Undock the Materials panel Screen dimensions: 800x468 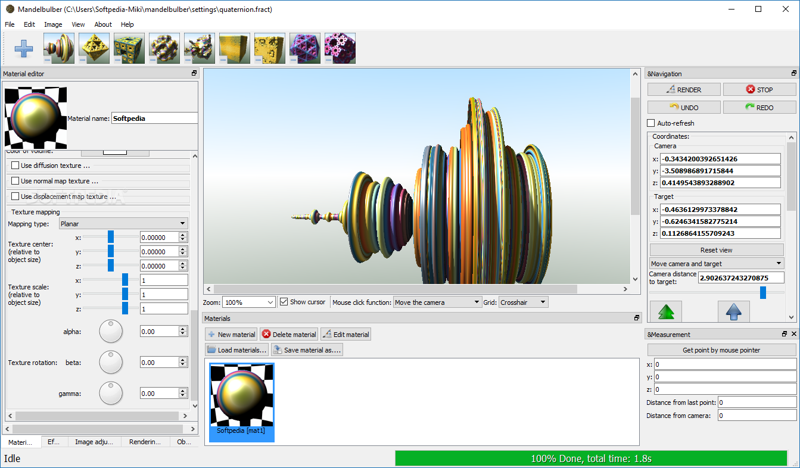(637, 318)
